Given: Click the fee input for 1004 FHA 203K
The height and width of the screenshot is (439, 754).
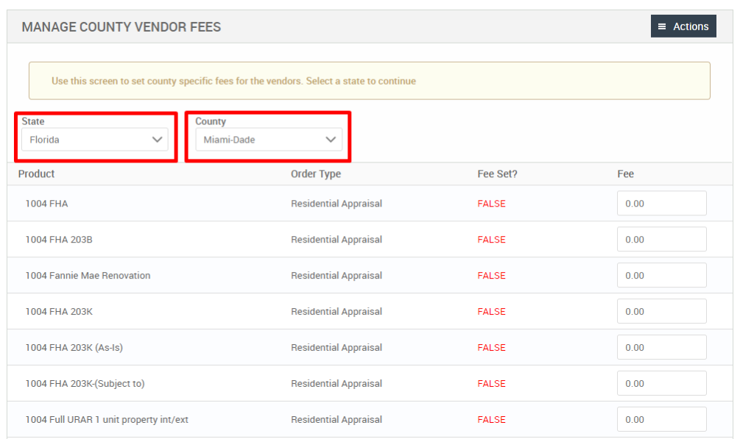Looking at the screenshot, I should [661, 310].
